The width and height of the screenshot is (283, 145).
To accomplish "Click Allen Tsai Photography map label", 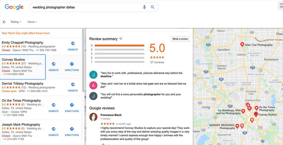I will 259,45.
